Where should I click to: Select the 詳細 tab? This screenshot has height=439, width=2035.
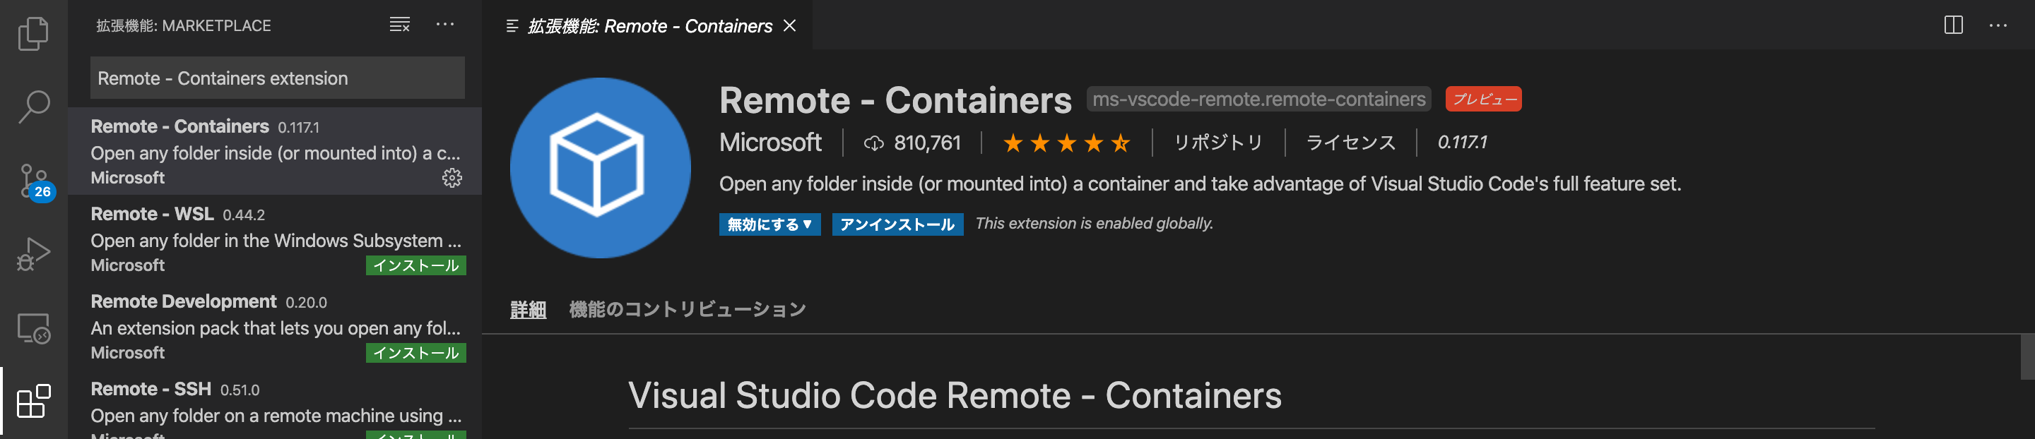528,308
